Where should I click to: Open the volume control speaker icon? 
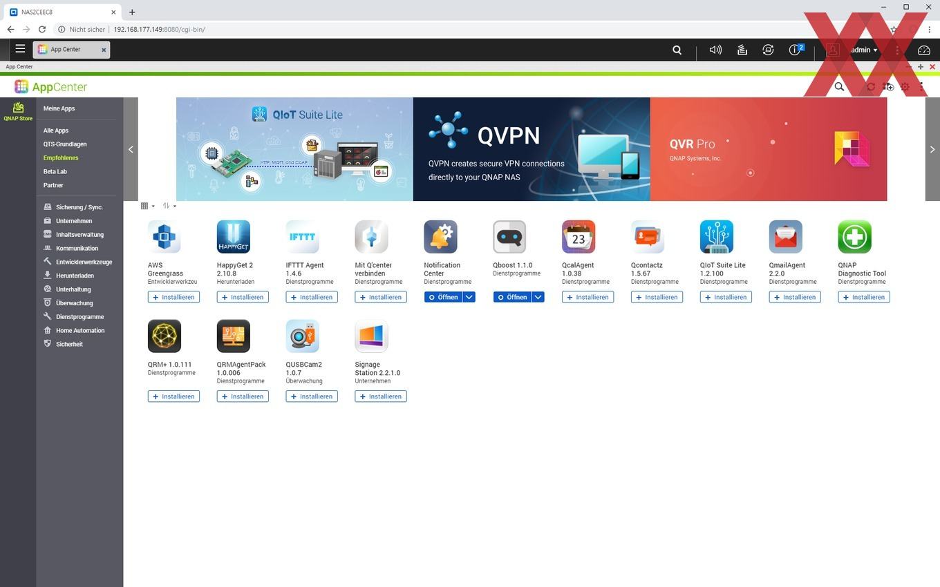pyautogui.click(x=715, y=50)
